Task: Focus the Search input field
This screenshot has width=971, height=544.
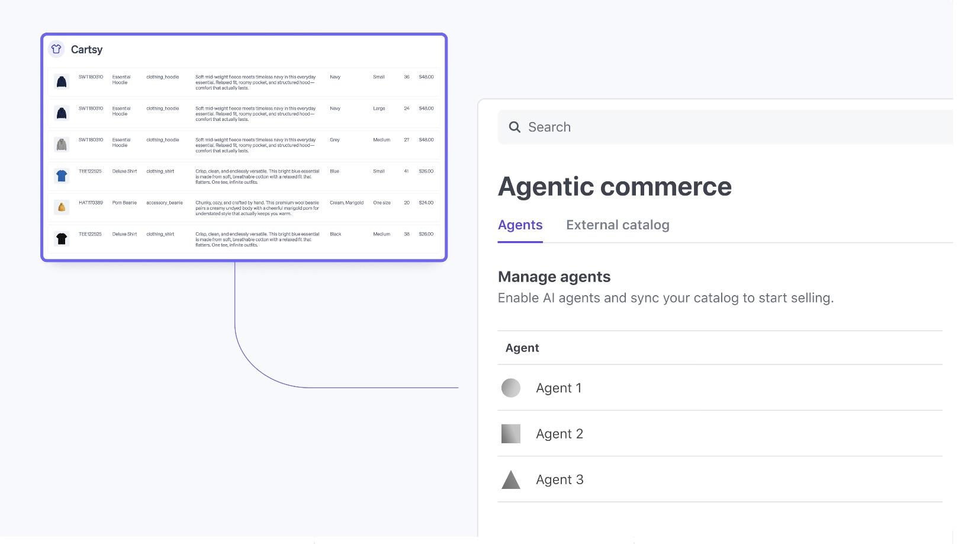Action: 725,127
